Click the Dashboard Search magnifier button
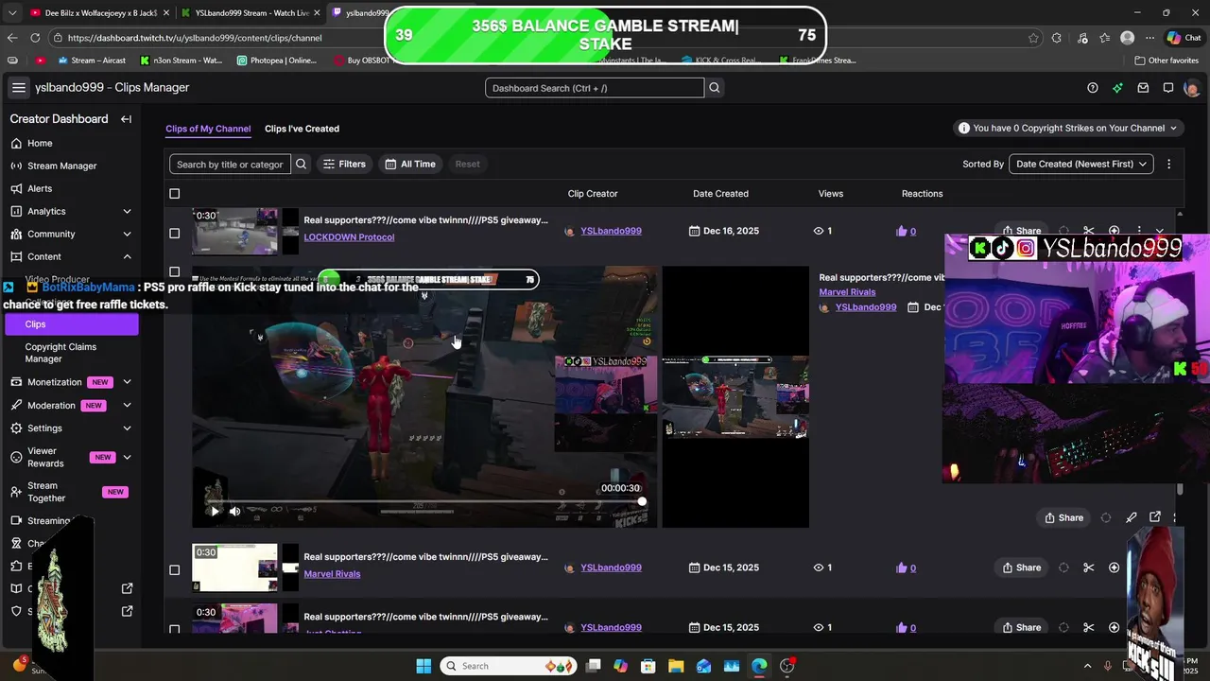The image size is (1210, 681). click(715, 88)
